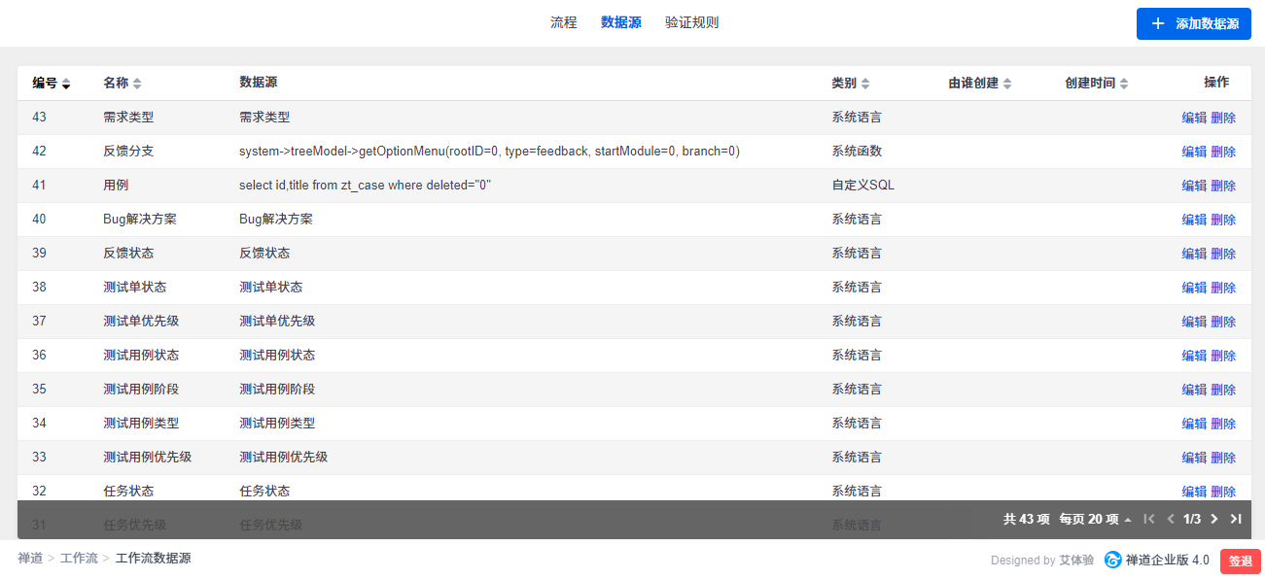
Task: Go to next page arrow
Action: point(1214,519)
